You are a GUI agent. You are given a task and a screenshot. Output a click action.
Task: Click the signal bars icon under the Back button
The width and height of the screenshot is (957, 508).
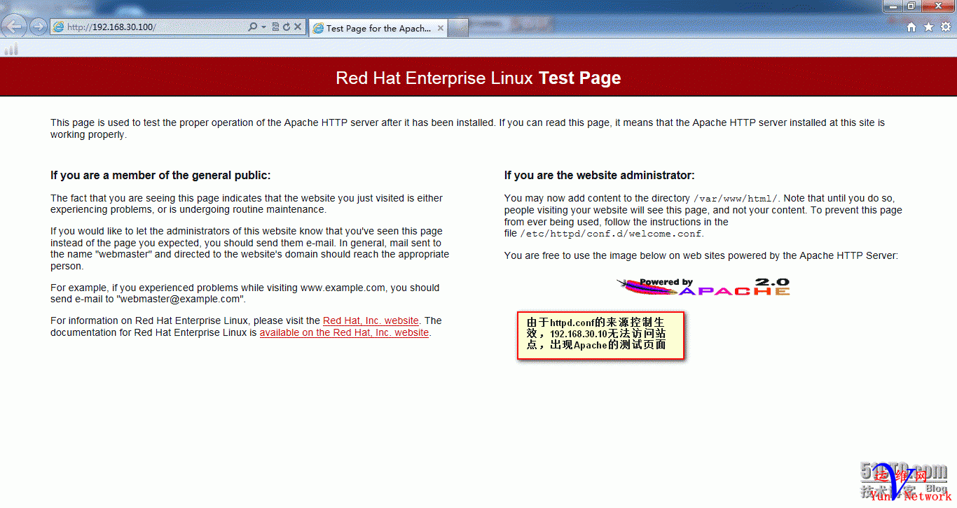[11, 49]
